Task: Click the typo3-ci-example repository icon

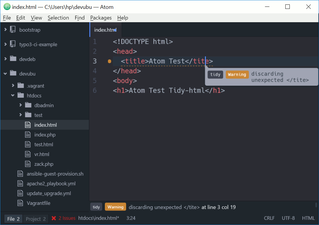Action: (x=12, y=44)
